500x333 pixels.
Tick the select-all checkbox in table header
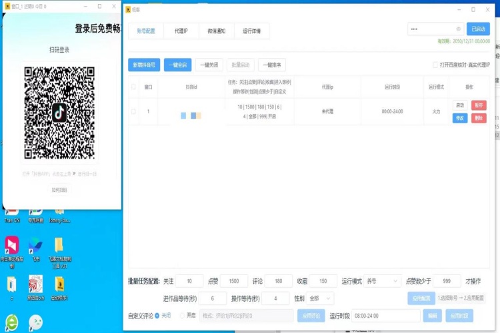click(x=133, y=87)
